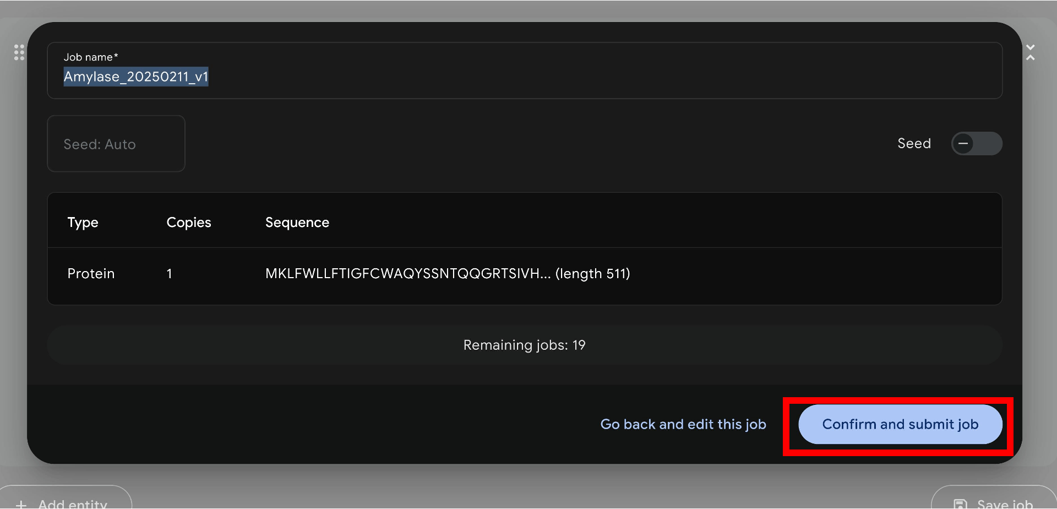
Task: Select the Protein entry in the table
Action: 91,274
